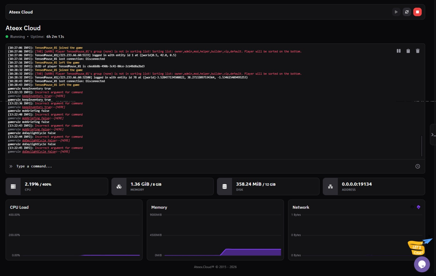Click the Ateex Cloud header title
Image resolution: width=436 pixels, height=276 pixels.
click(x=21, y=12)
